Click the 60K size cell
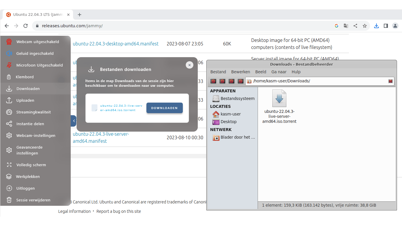Image resolution: width=402 pixels, height=226 pixels. (227, 44)
